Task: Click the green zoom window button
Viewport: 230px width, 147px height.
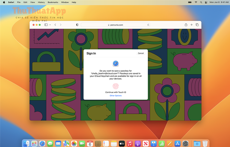Action: point(40,25)
